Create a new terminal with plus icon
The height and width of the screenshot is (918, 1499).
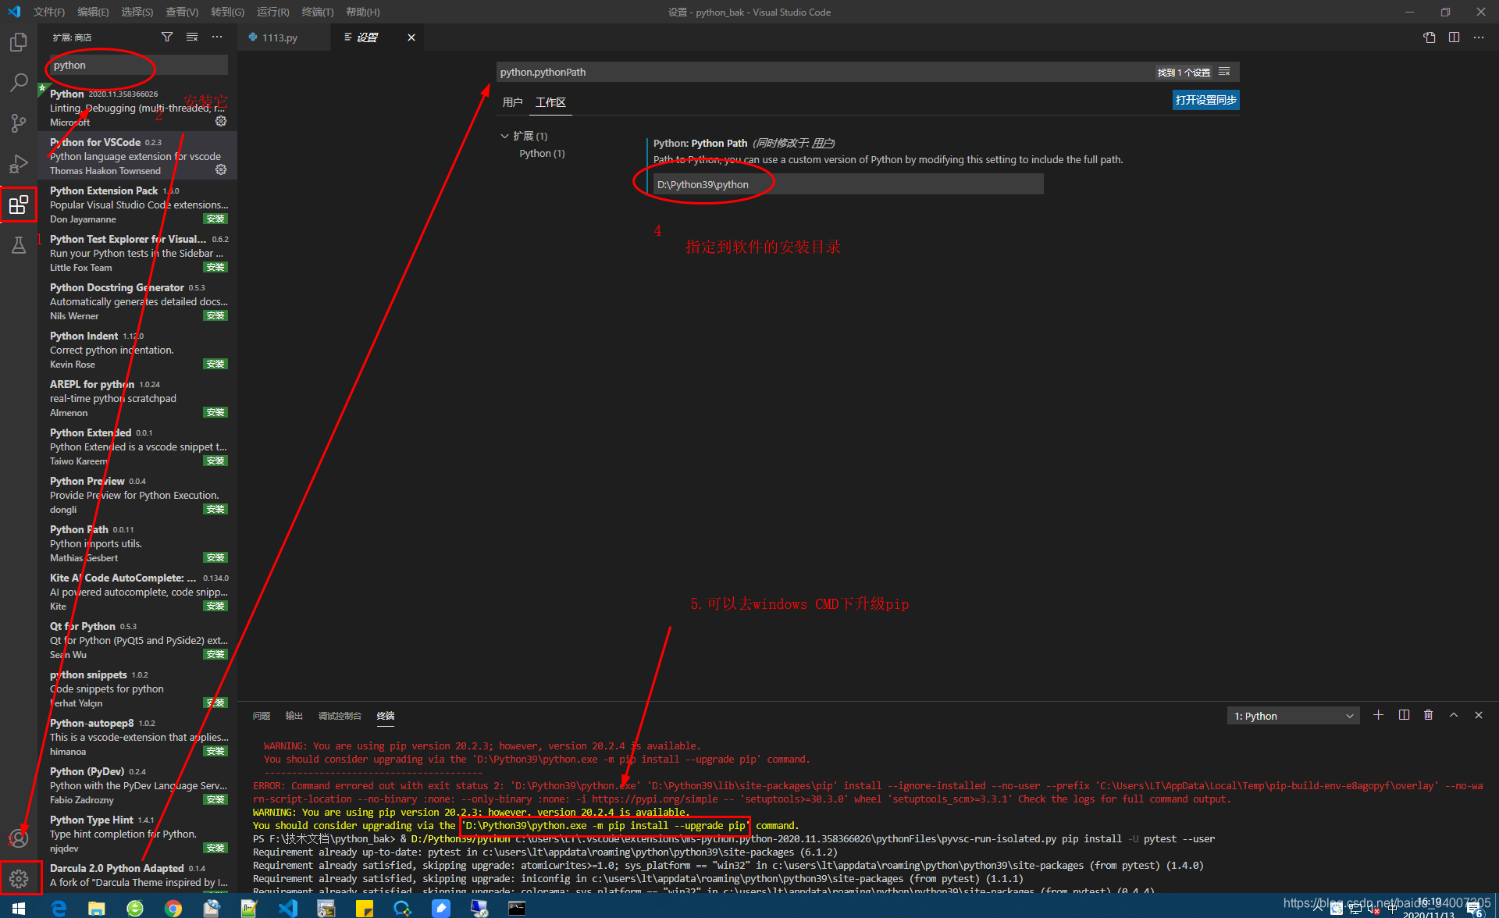(1378, 715)
